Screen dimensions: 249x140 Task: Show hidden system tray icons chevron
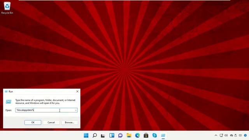[x=216, y=135]
